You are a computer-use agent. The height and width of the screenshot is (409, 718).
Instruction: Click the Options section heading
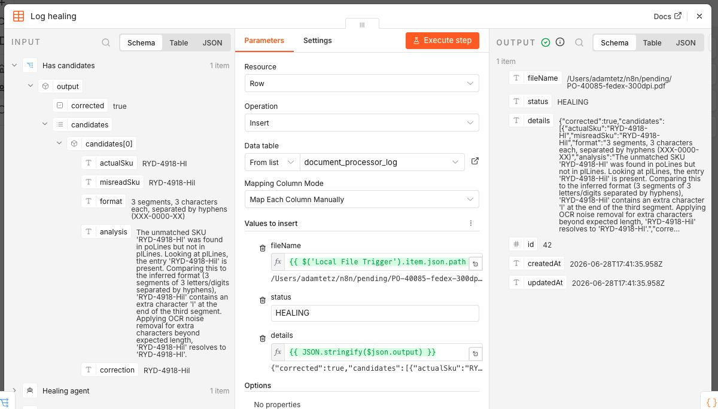click(x=258, y=385)
